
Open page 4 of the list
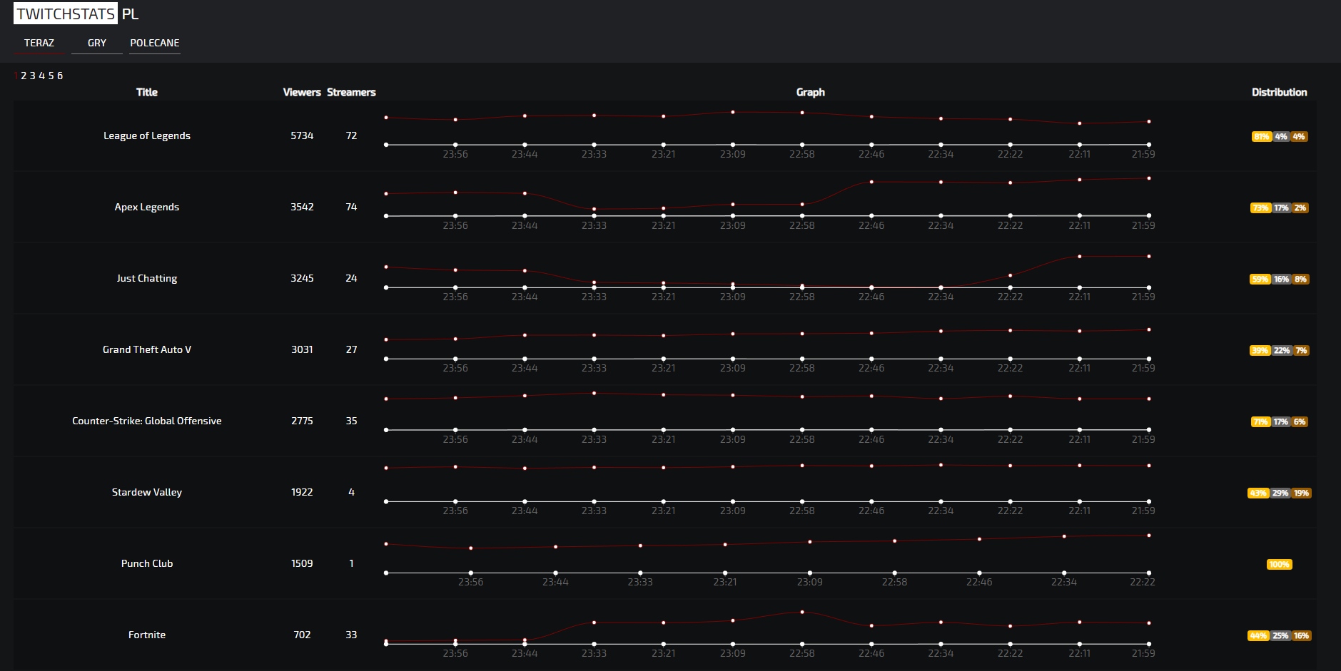(42, 76)
